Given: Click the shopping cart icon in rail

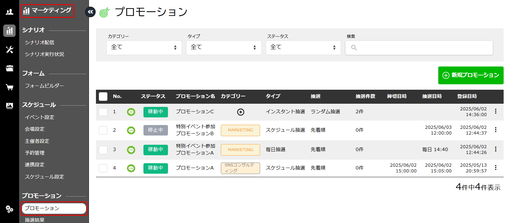Looking at the screenshot, I should click(x=10, y=87).
